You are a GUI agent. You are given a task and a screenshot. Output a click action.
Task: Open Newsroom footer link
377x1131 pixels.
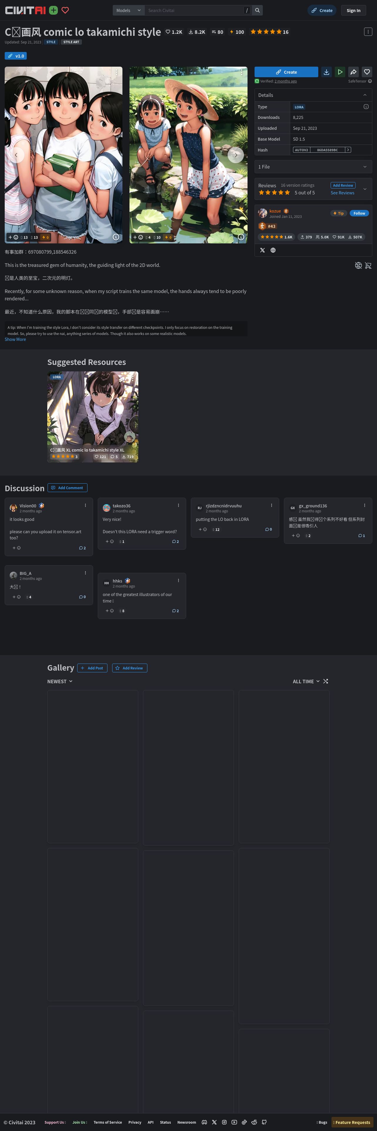pyautogui.click(x=186, y=1122)
